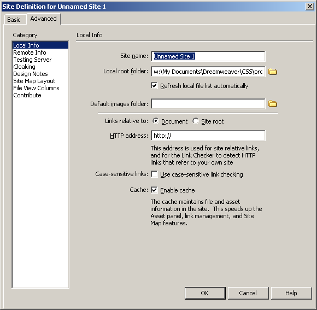Screen dimensions: 317x310
Task: Enable case-sensitive link checking
Action: tap(154, 174)
